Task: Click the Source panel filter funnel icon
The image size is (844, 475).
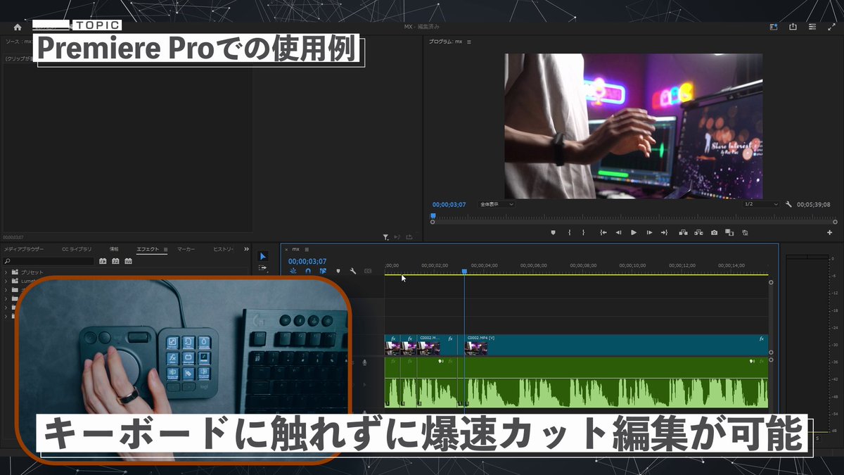Action: 385,237
